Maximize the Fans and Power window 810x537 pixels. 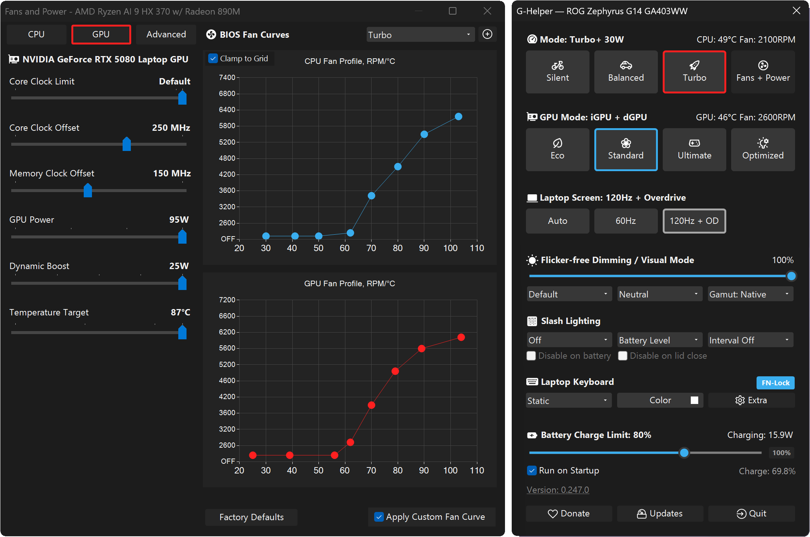pyautogui.click(x=453, y=11)
